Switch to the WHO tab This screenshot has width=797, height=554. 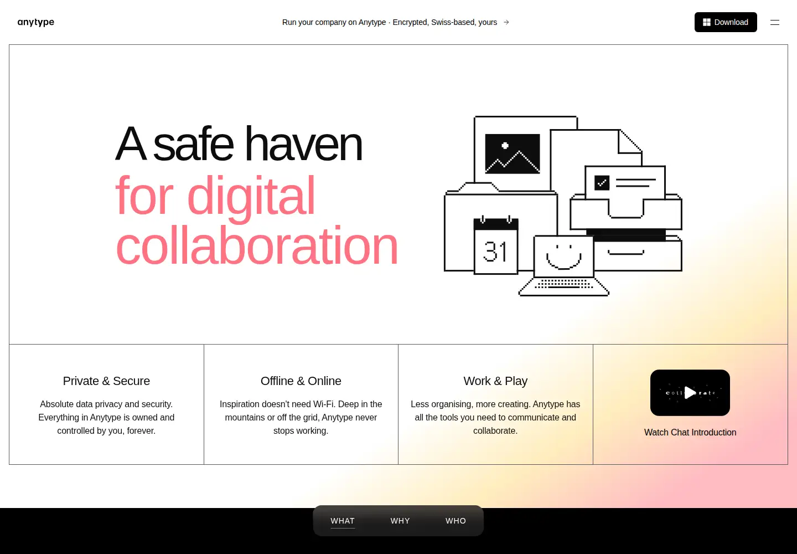tap(456, 521)
